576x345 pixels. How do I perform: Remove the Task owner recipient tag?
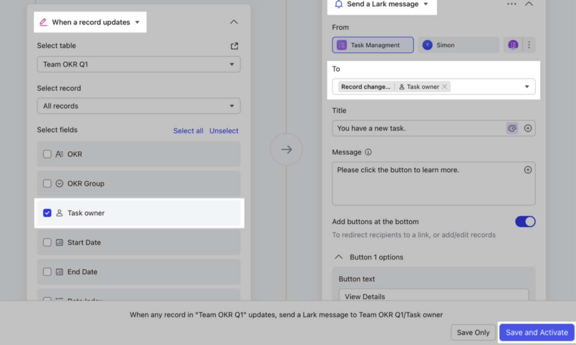445,87
